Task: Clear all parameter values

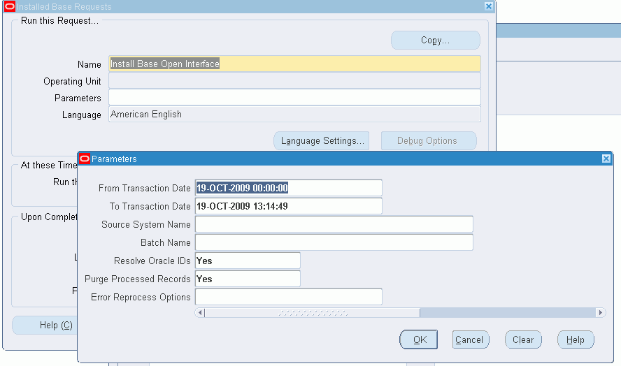Action: pyautogui.click(x=523, y=339)
